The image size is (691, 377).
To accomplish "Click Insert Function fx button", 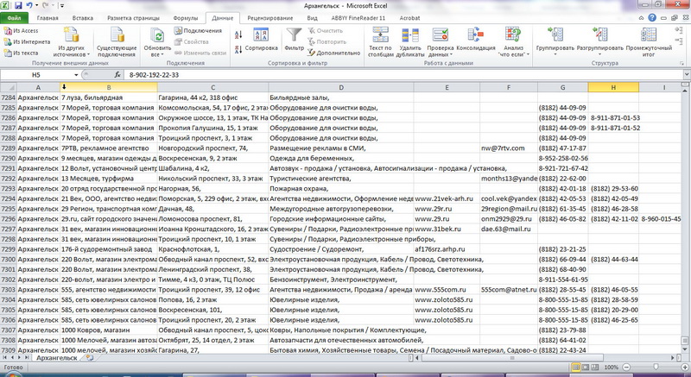I will tap(117, 75).
